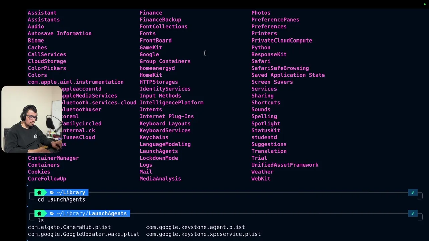Click the UnifiedAssetFramework directory entry
The height and width of the screenshot is (241, 429).
pyautogui.click(x=285, y=165)
